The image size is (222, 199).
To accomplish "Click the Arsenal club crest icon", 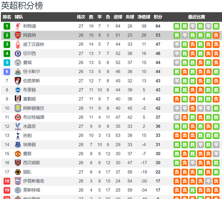I will click(18, 35).
